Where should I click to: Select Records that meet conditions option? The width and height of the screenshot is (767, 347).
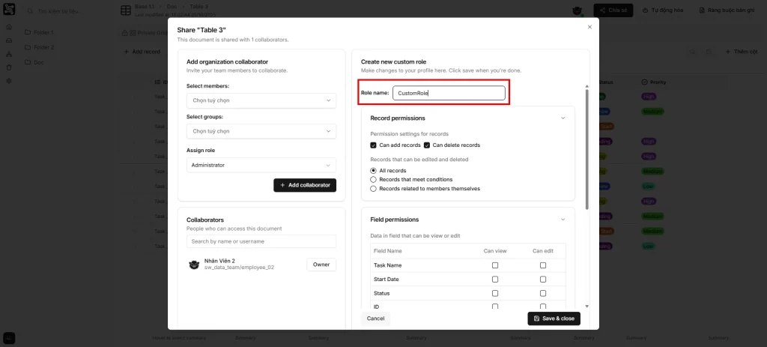pos(374,180)
